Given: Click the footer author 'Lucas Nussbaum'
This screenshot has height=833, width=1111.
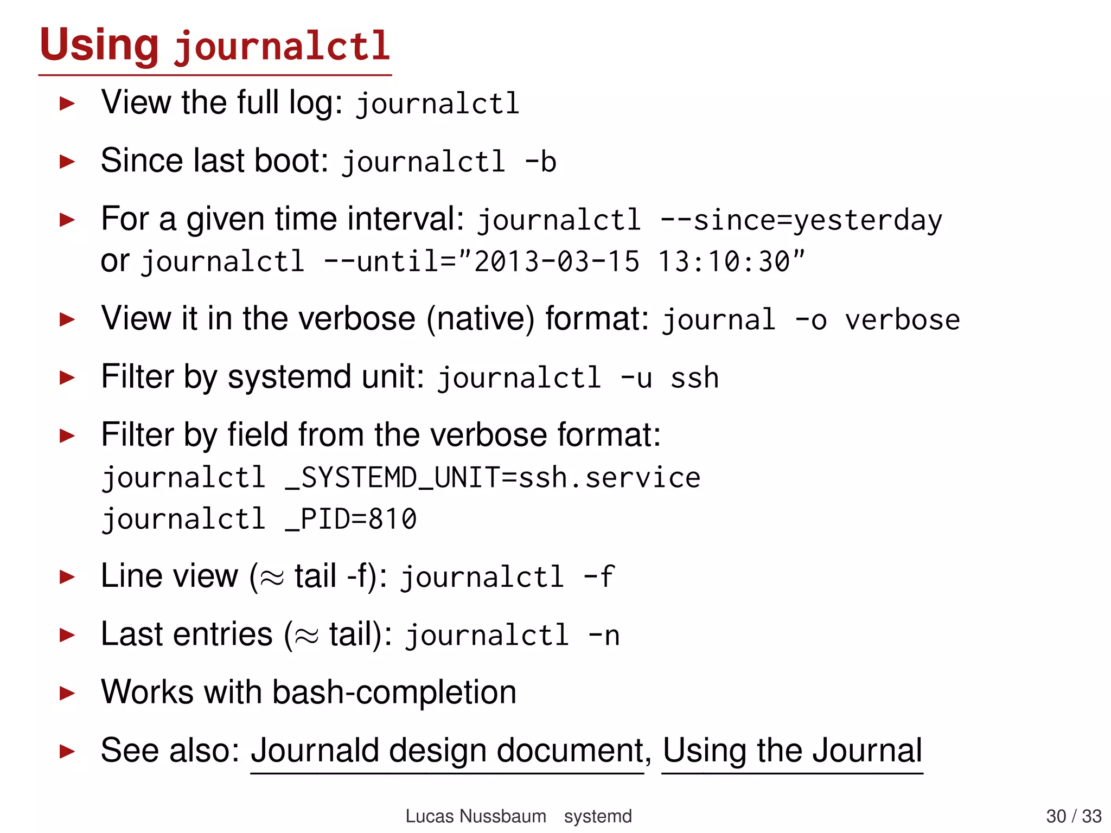Looking at the screenshot, I should tap(476, 816).
